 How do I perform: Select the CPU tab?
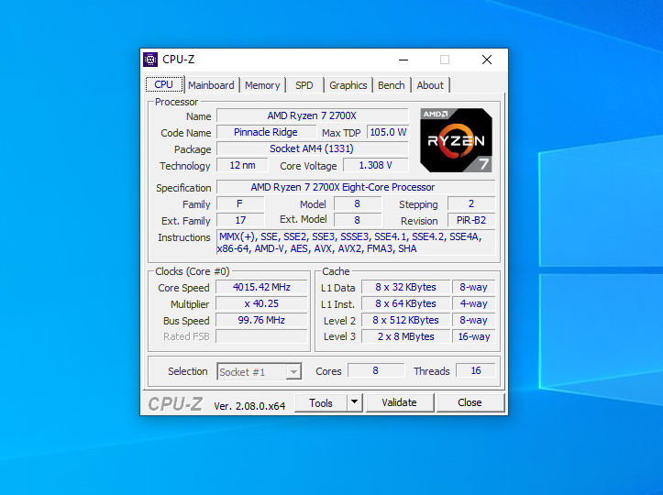pyautogui.click(x=163, y=84)
